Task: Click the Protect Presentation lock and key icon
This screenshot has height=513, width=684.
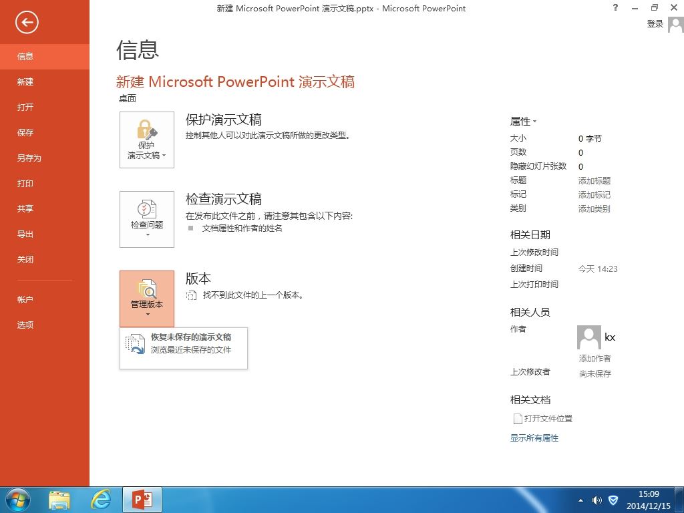Action: click(146, 130)
